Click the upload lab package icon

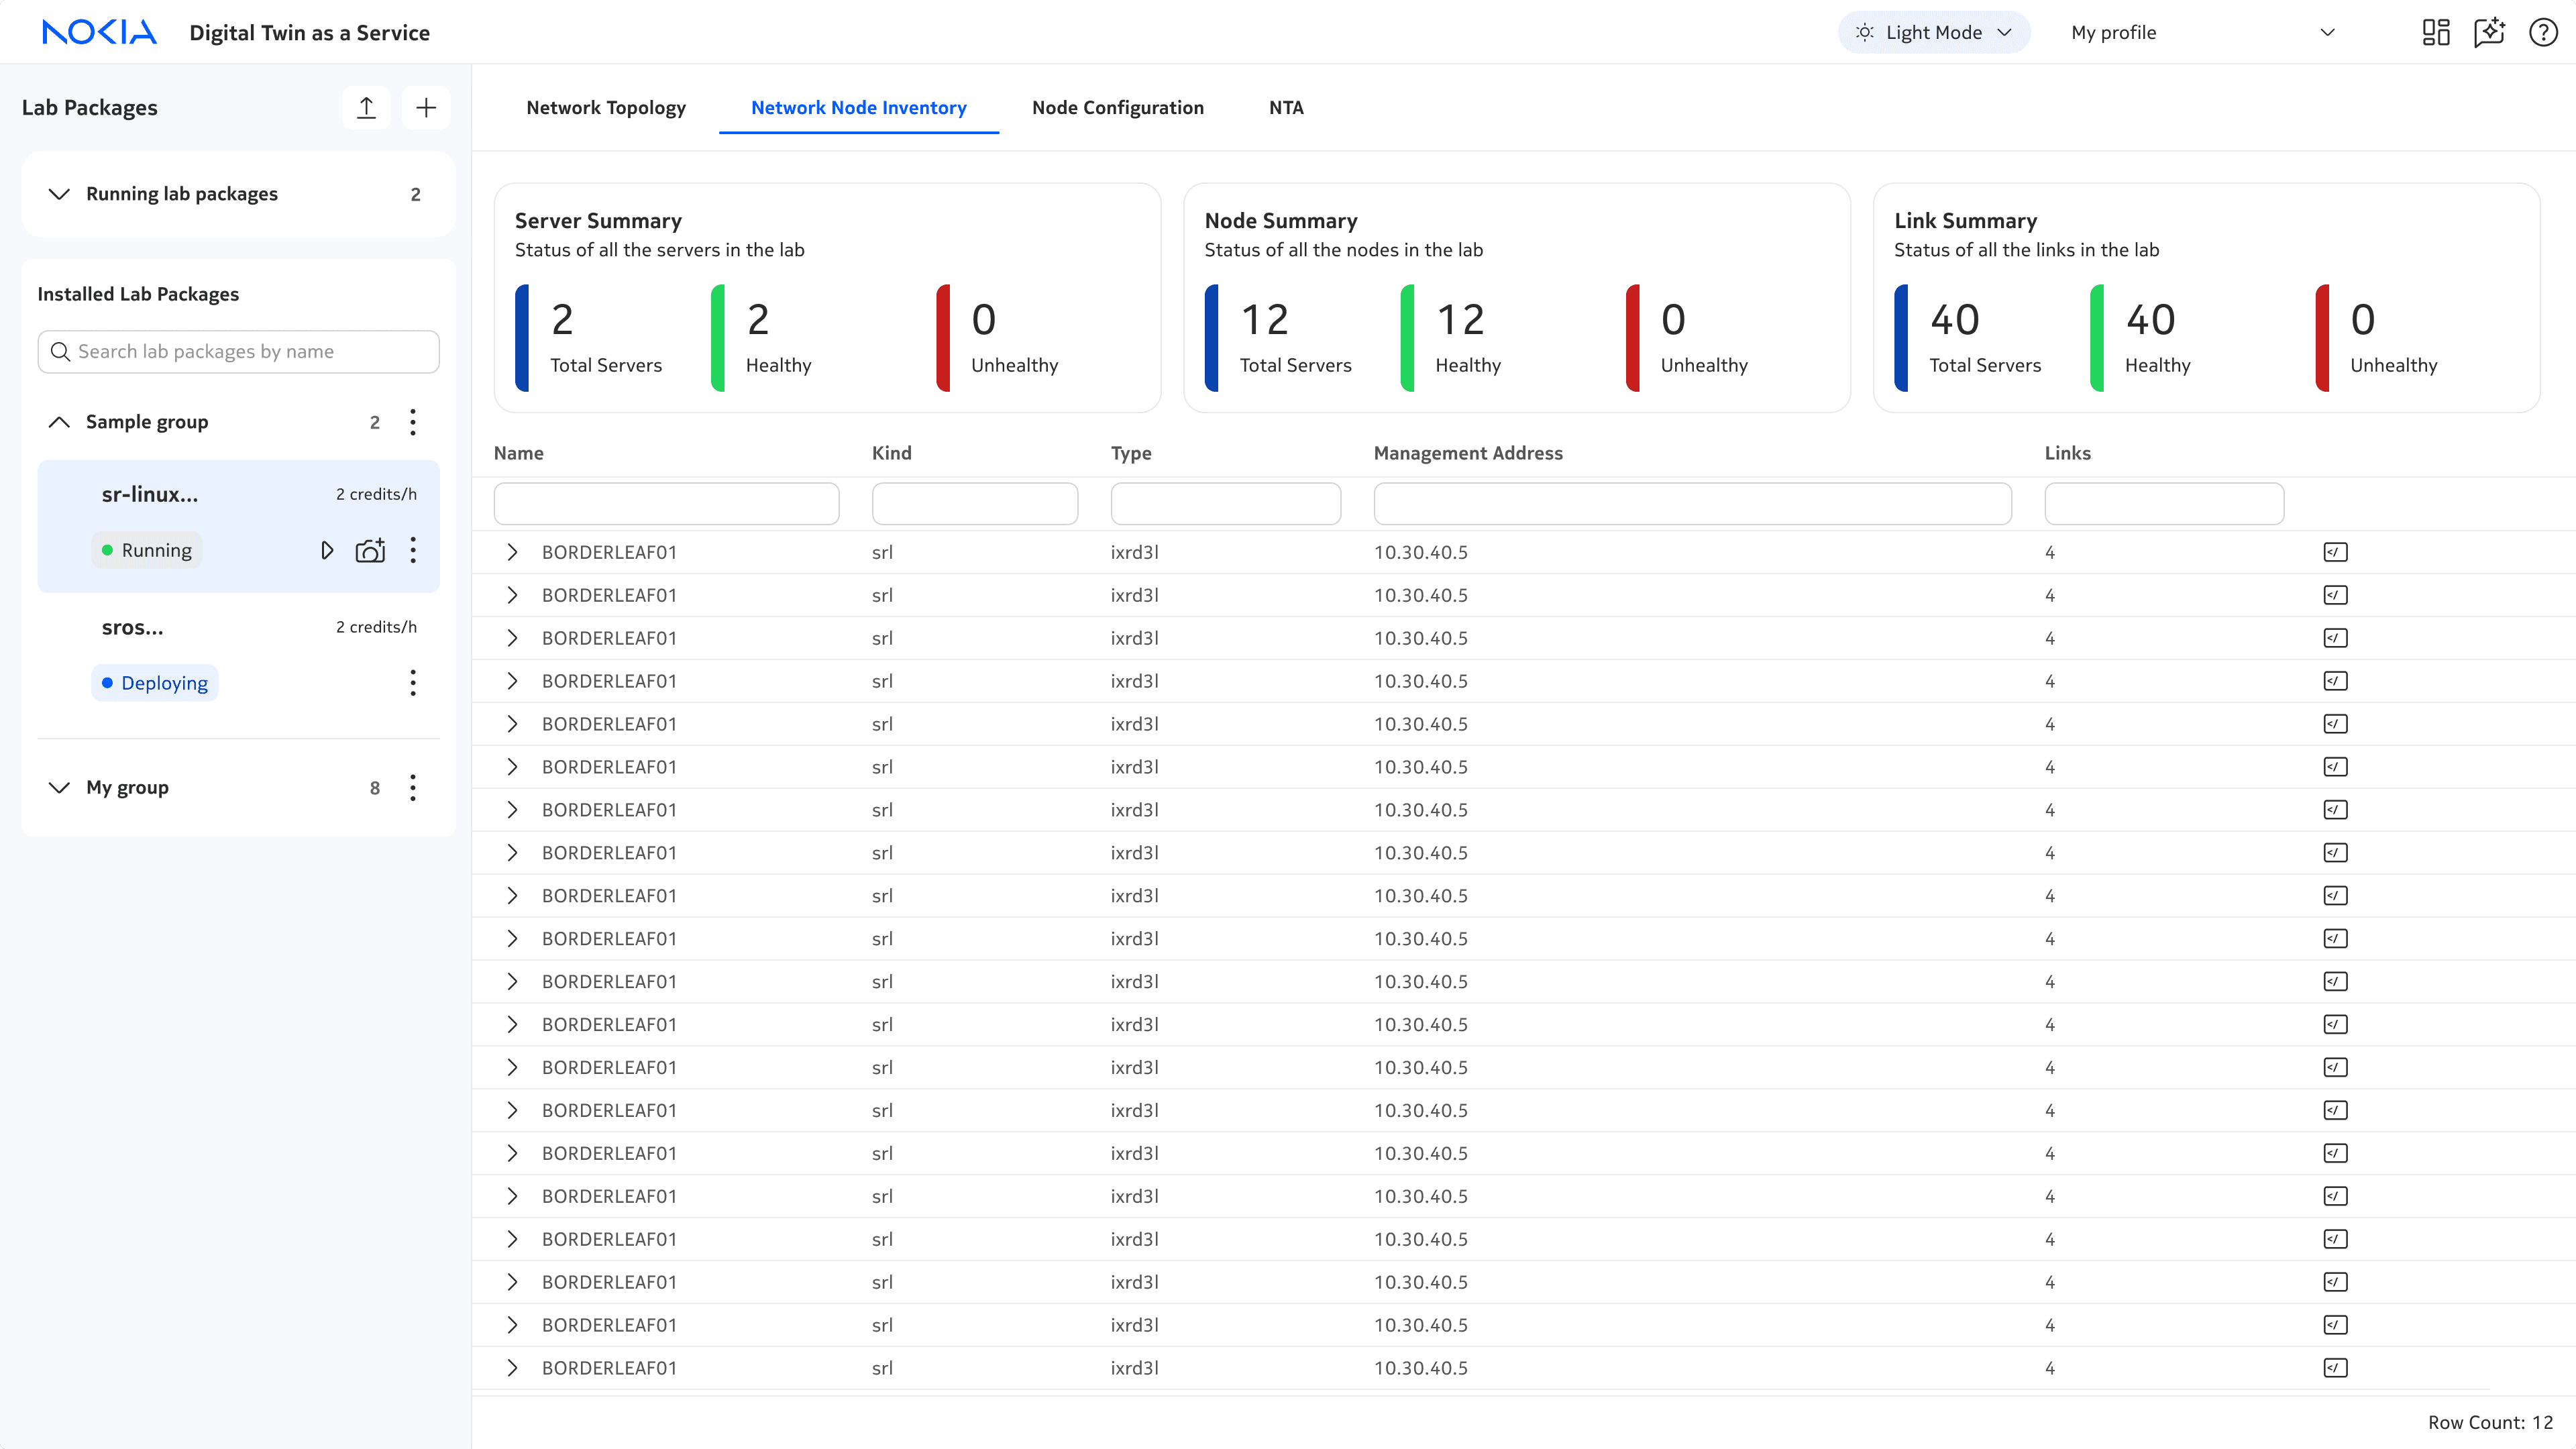(x=366, y=108)
